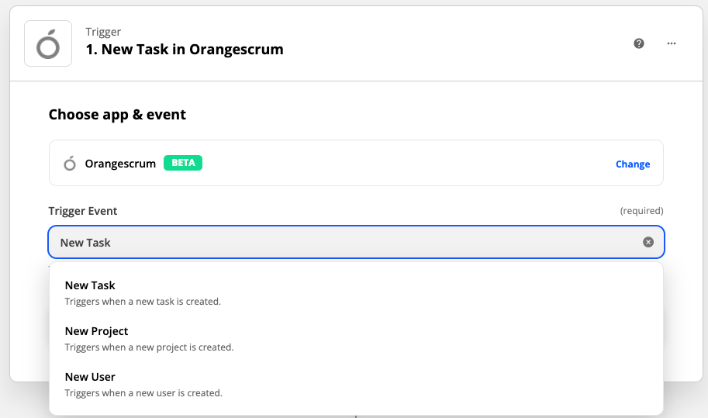Click 'Triggers when a new user is created.' description
The image size is (708, 418).
(143, 392)
